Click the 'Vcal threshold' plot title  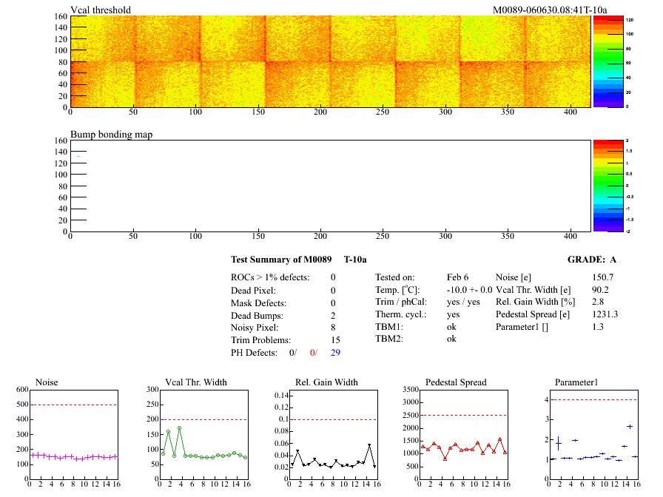coord(101,10)
